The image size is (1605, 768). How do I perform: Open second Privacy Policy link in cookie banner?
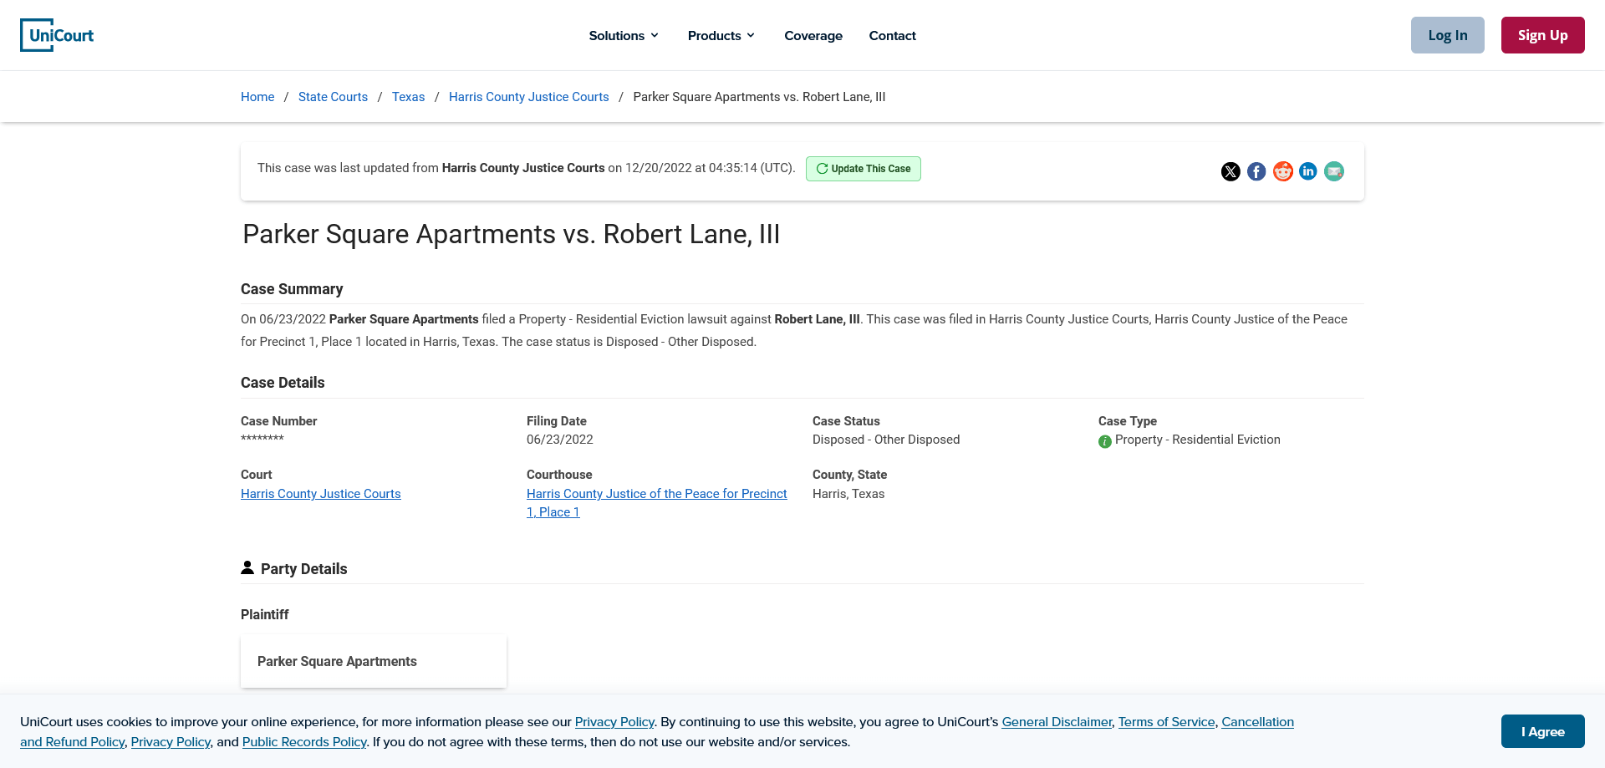pyautogui.click(x=171, y=742)
